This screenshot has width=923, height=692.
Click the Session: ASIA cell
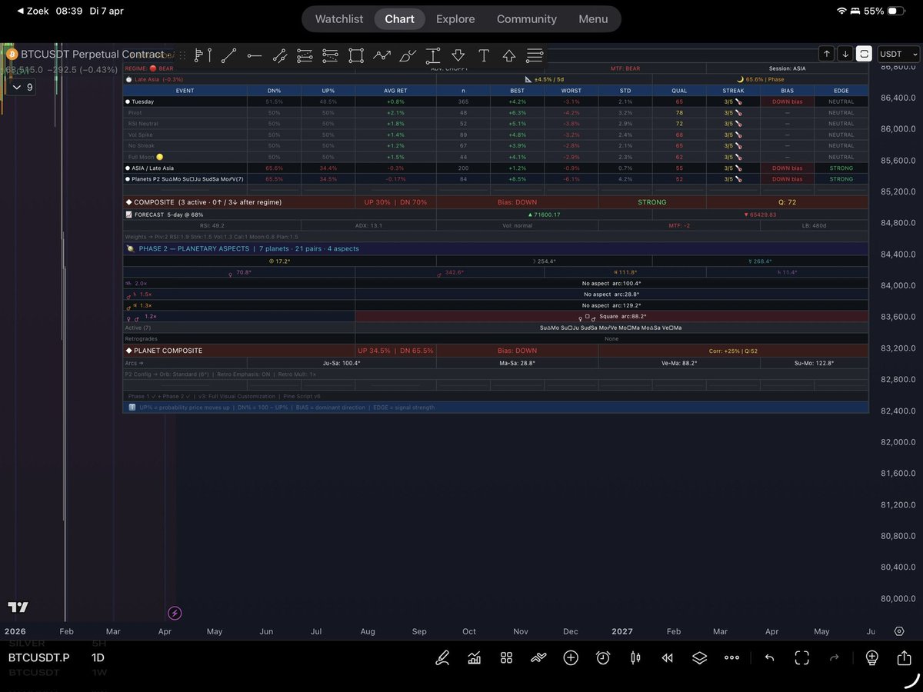[787, 68]
